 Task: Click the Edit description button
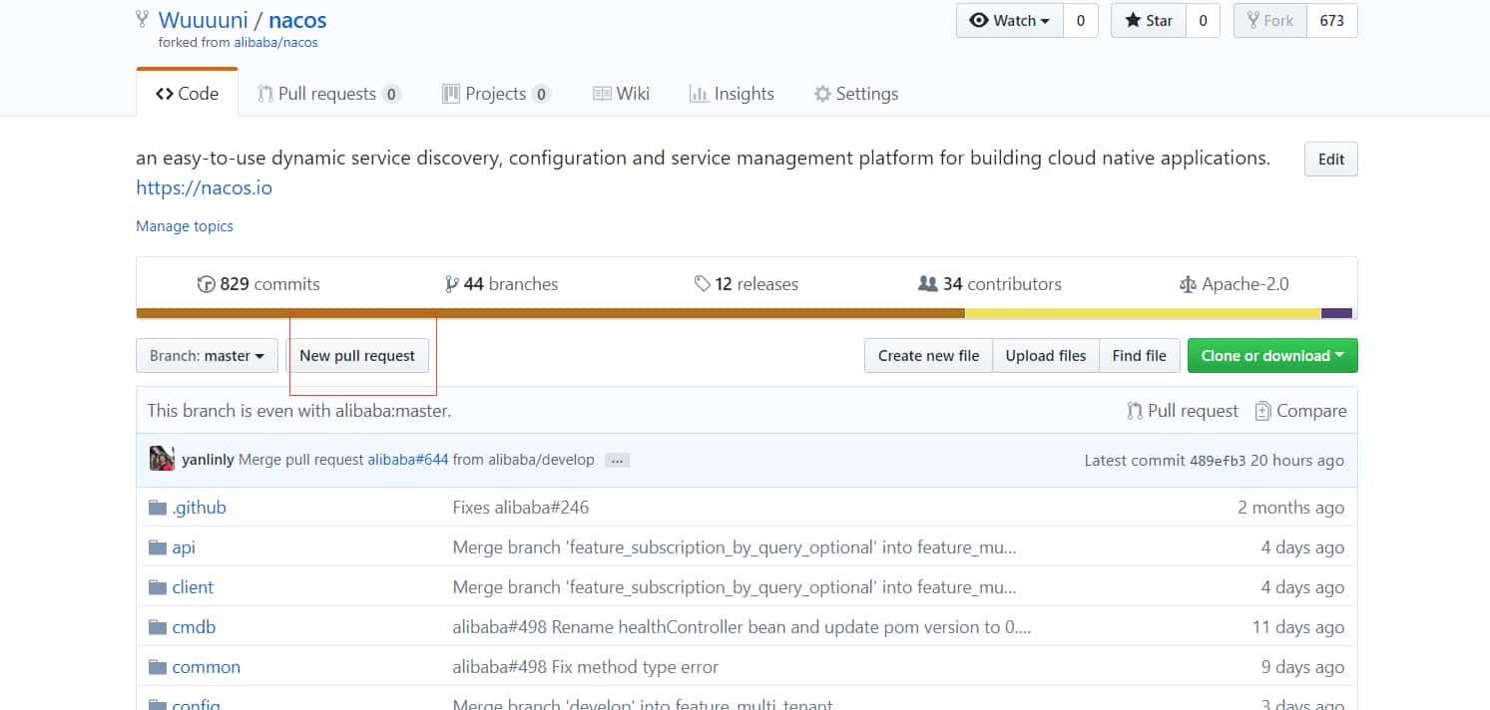(x=1331, y=160)
